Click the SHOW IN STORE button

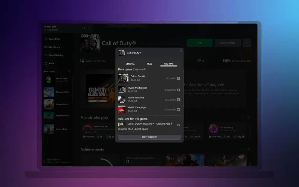[x=228, y=43]
